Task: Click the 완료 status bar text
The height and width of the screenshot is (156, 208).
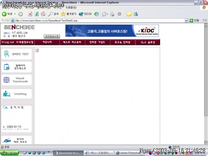Action: point(7,147)
